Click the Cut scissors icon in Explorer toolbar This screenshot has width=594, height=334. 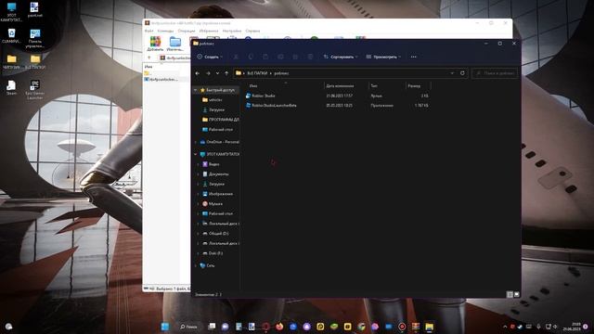(x=236, y=57)
